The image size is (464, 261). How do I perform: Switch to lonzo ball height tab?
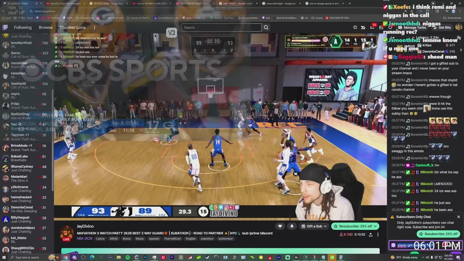pyautogui.click(x=281, y=3)
